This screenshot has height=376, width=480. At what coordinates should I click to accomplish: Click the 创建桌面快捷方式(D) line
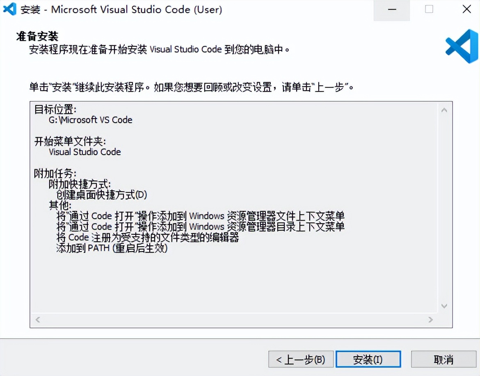[x=102, y=195]
